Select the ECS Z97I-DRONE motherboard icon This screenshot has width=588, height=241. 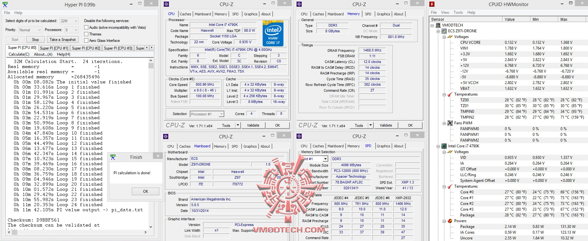click(x=444, y=31)
